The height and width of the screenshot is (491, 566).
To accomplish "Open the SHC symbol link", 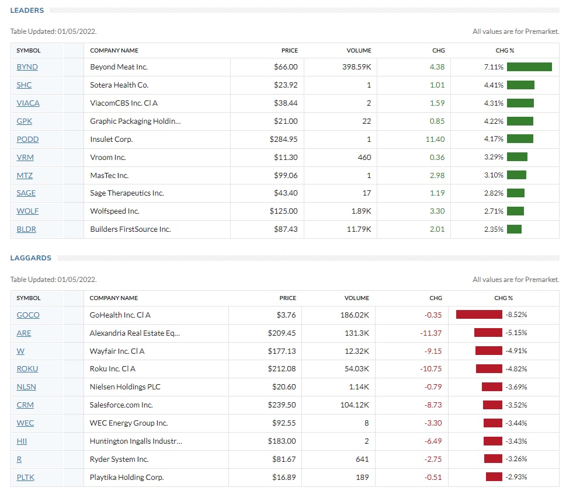I will point(24,85).
